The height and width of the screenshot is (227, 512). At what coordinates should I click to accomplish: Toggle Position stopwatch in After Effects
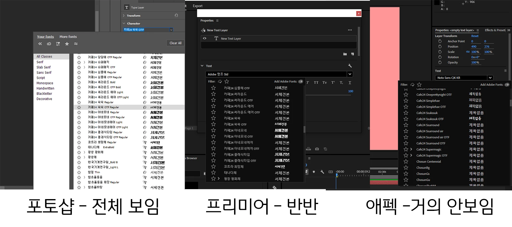coord(440,47)
